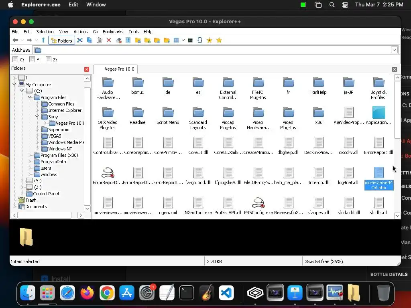Collapse the Program Files tree node
Image resolution: width=411 pixels, height=308 pixels.
pos(30,97)
